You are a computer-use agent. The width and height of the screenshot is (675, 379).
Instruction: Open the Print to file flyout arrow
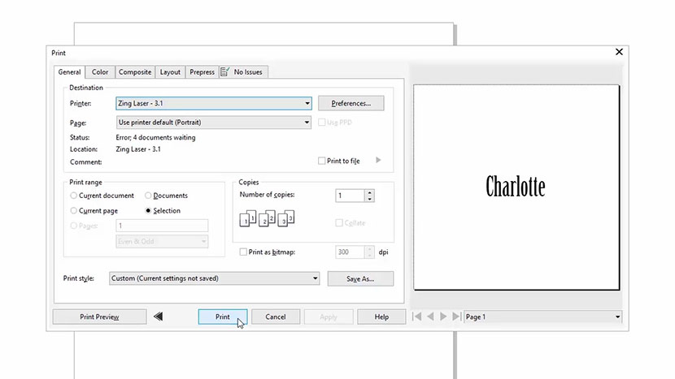pos(378,161)
